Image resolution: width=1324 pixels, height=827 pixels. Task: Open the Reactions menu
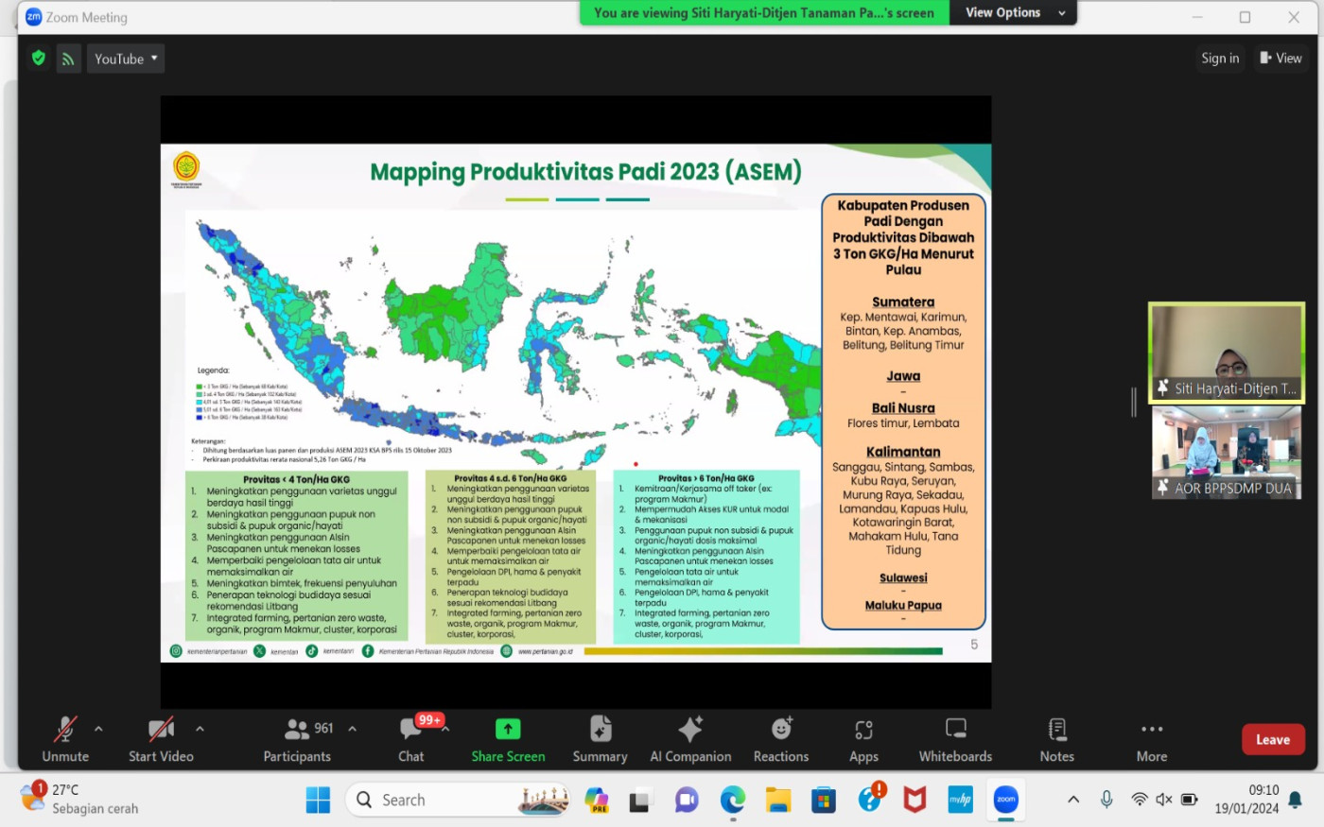(780, 739)
